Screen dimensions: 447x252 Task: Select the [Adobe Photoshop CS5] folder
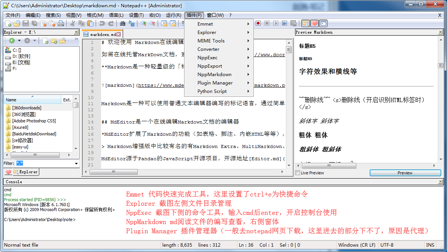[x=34, y=121]
